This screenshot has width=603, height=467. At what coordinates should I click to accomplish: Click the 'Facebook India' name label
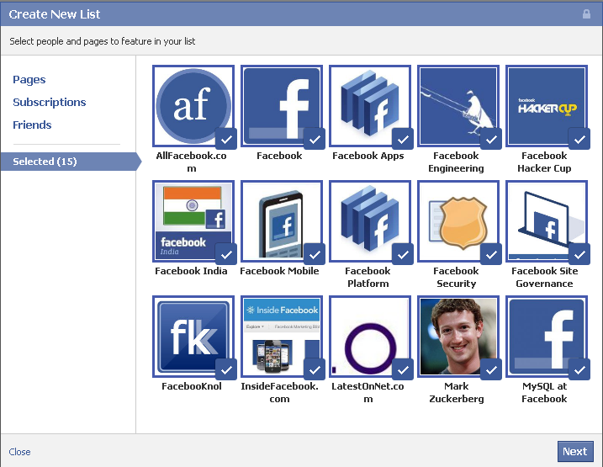click(191, 271)
